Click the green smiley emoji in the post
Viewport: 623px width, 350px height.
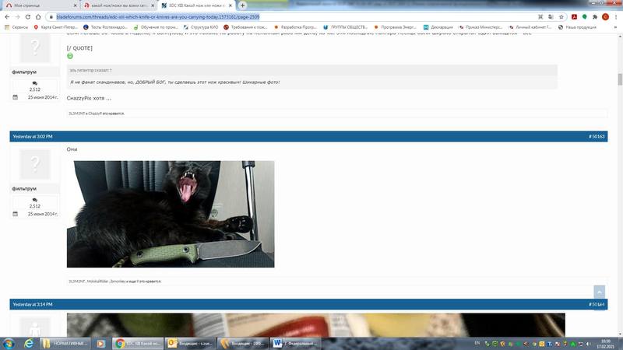(70, 56)
